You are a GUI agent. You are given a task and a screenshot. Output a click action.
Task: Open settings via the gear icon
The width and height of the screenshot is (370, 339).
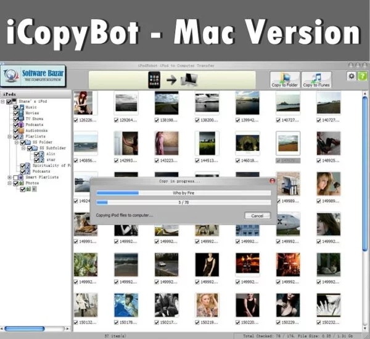coord(351,76)
